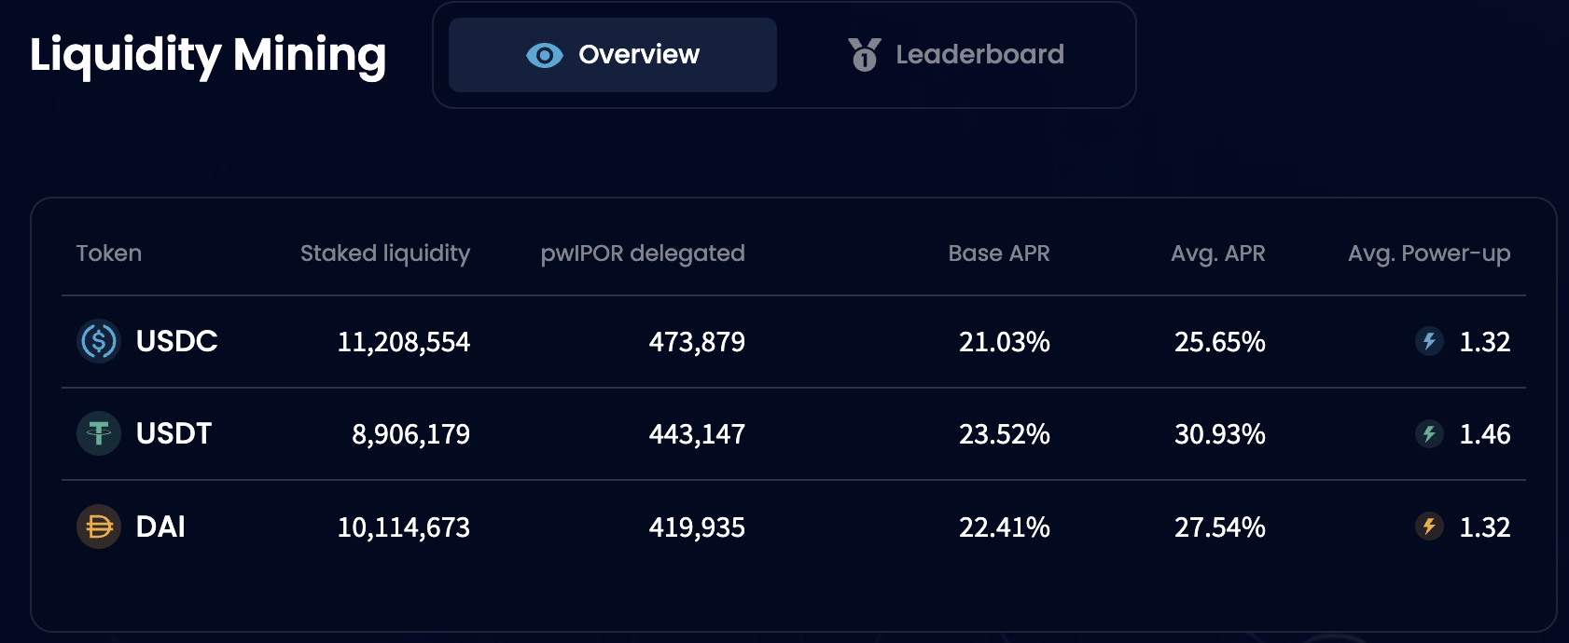Select the Overview tab
Screen dimensions: 1569x643
pos(612,55)
